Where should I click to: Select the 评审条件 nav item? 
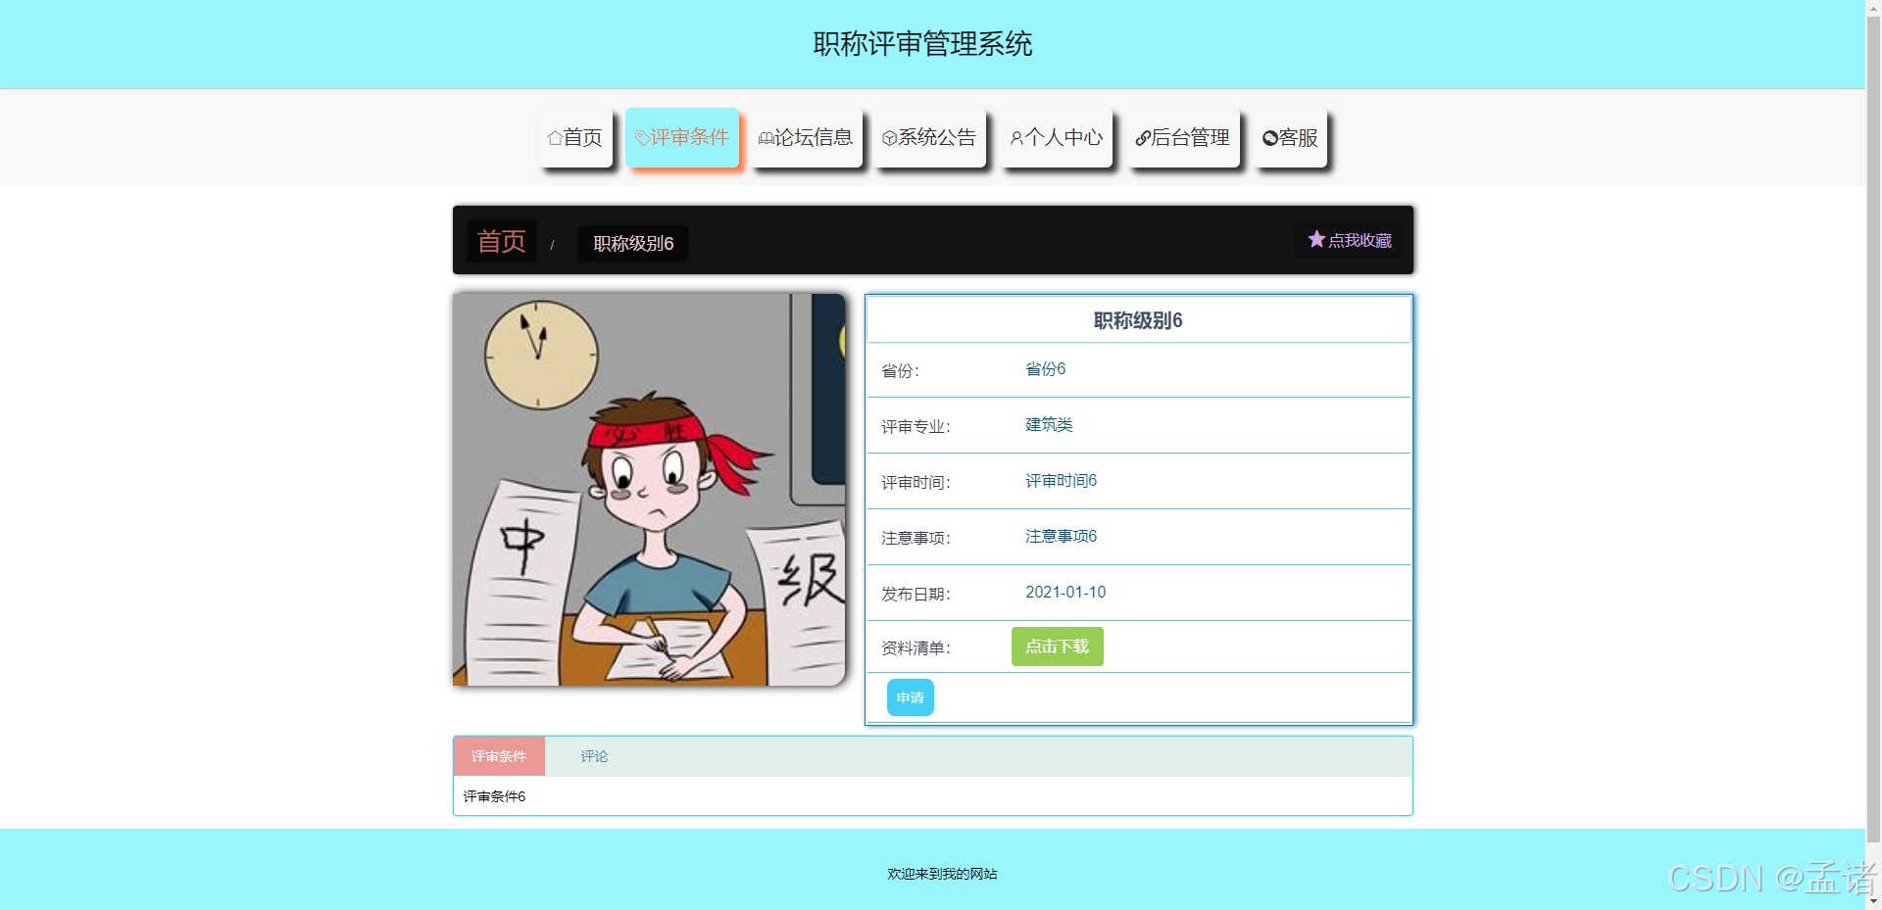click(682, 137)
